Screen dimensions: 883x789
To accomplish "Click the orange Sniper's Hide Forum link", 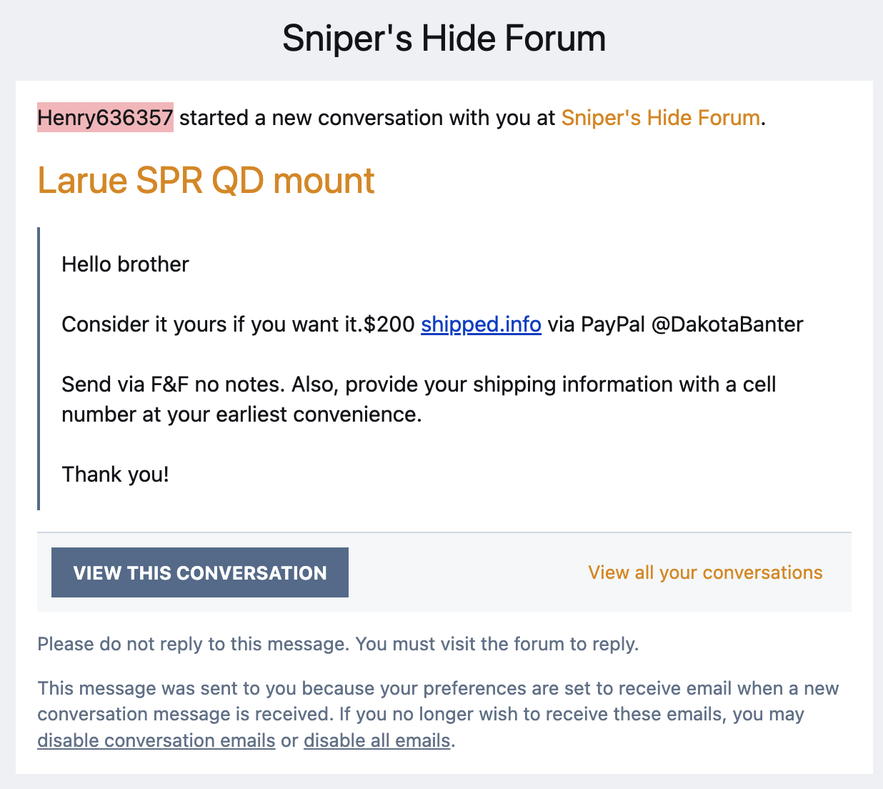I will (x=661, y=117).
